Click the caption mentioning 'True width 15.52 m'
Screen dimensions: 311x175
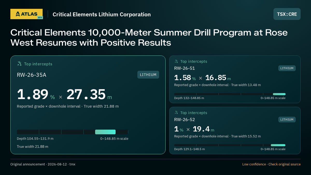(217, 136)
